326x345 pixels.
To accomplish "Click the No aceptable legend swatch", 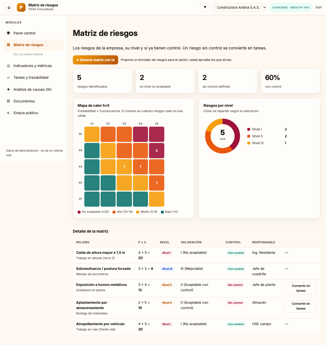I will [79, 212].
